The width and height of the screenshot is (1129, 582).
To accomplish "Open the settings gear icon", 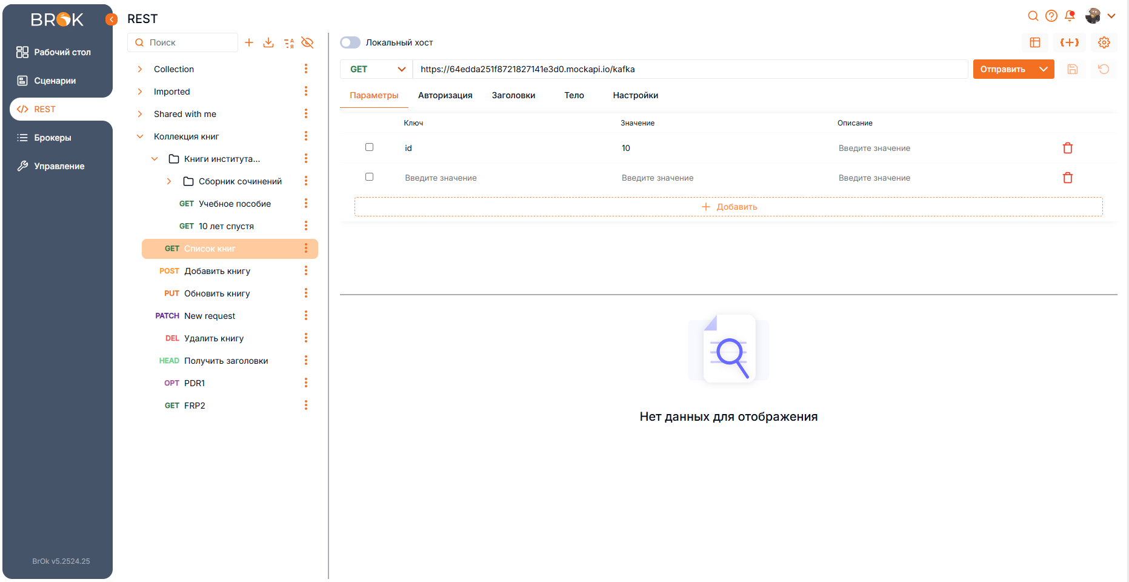I will point(1104,42).
